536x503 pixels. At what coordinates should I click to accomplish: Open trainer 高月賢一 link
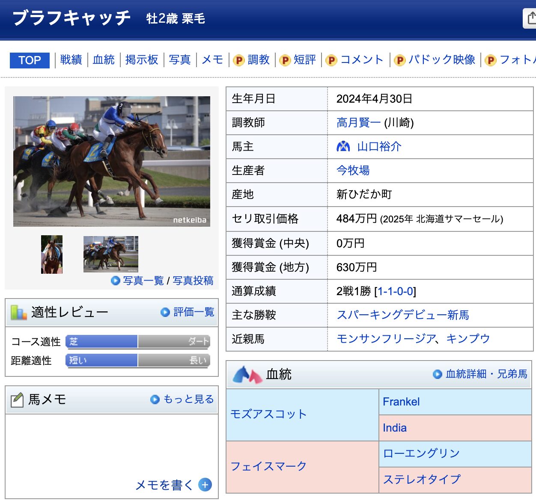(358, 123)
